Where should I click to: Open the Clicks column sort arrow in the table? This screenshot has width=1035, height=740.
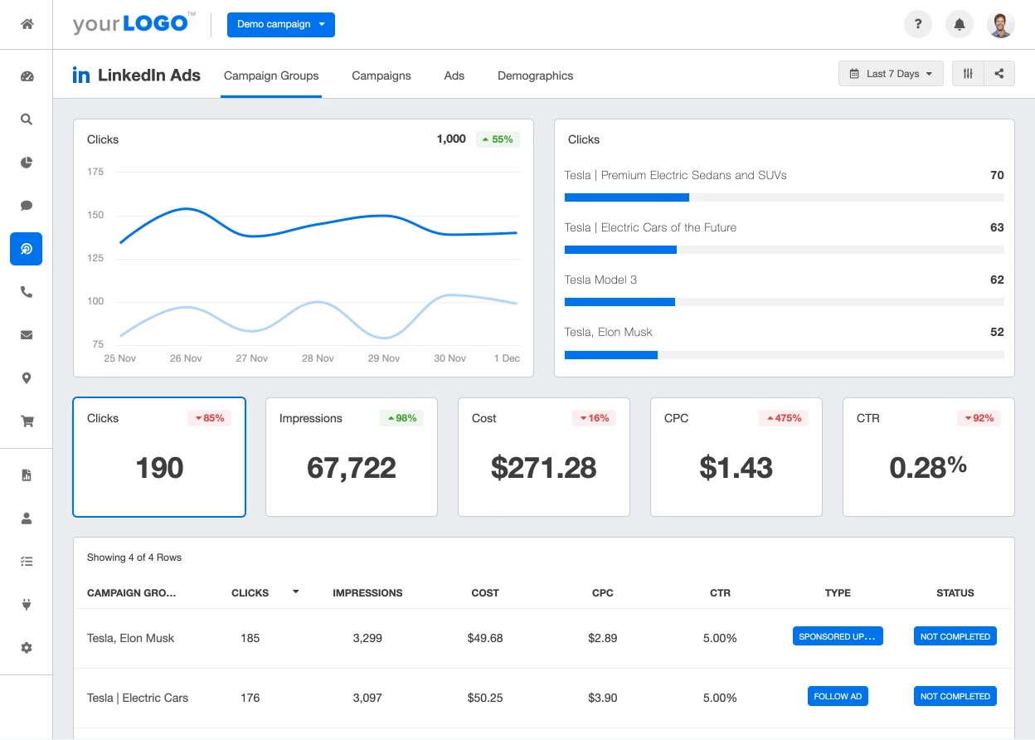(295, 592)
